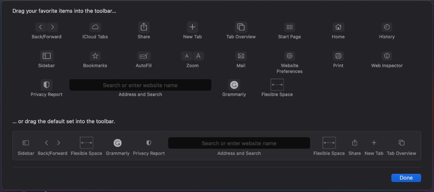
Task: Select the Home house icon
Action: [x=338, y=27]
